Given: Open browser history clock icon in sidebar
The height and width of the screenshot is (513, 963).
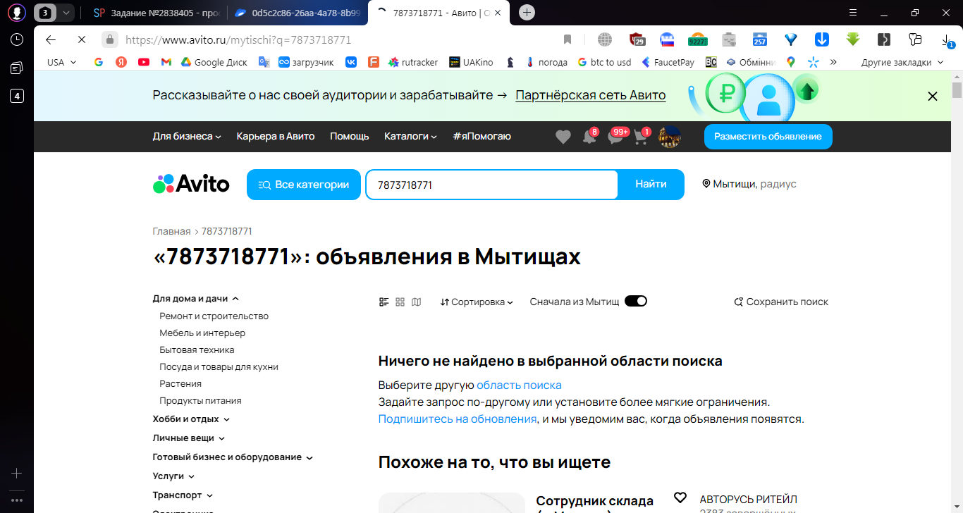Looking at the screenshot, I should click(17, 39).
